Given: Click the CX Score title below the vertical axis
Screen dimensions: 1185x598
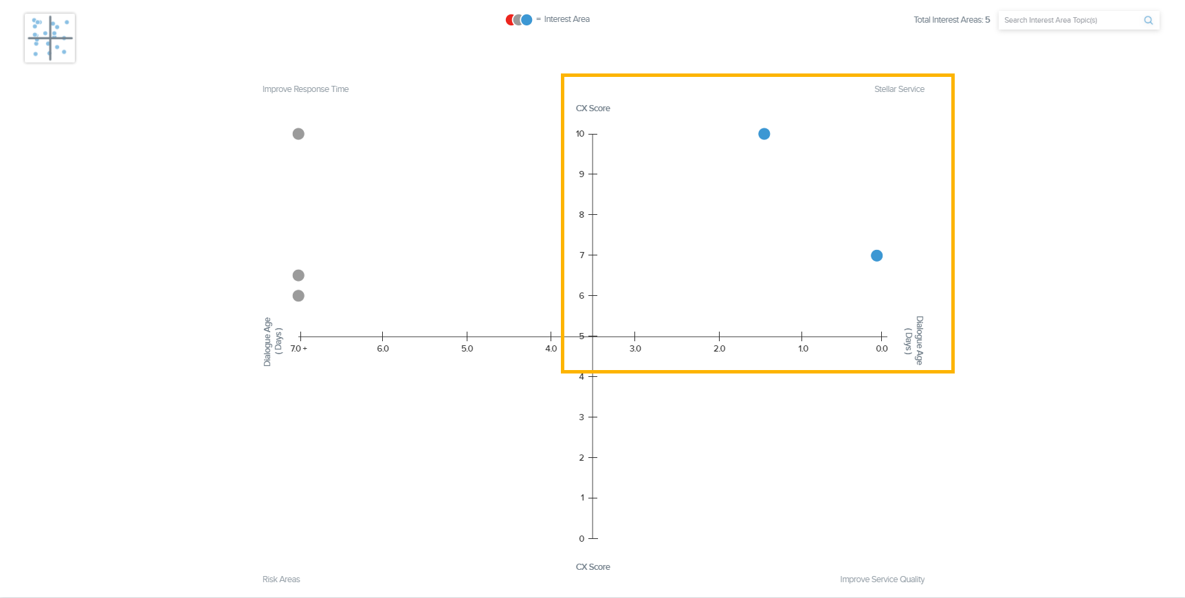Looking at the screenshot, I should click(592, 567).
